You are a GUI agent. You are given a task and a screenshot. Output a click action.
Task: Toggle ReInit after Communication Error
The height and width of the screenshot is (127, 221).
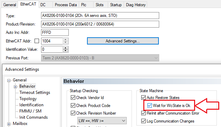coord(144,113)
